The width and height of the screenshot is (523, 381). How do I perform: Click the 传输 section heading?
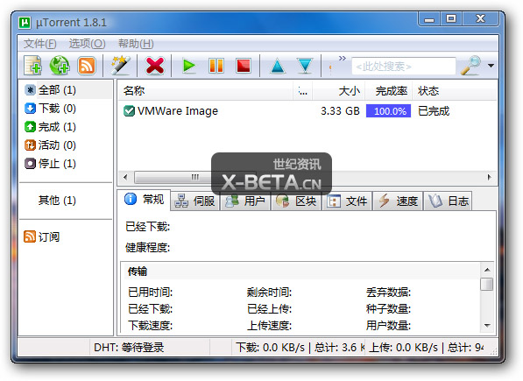137,272
